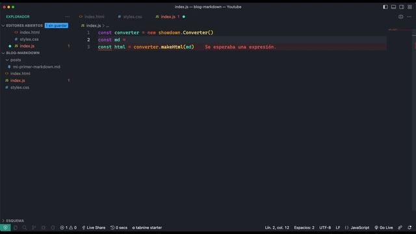Click 'showdown' in the code on line 1

(x=169, y=32)
